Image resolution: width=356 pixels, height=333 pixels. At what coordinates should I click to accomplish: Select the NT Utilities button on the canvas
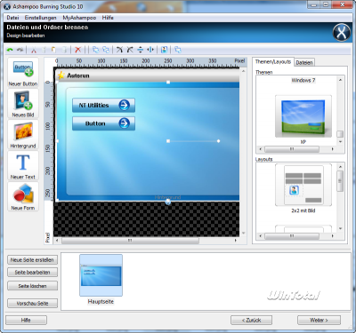[103, 105]
